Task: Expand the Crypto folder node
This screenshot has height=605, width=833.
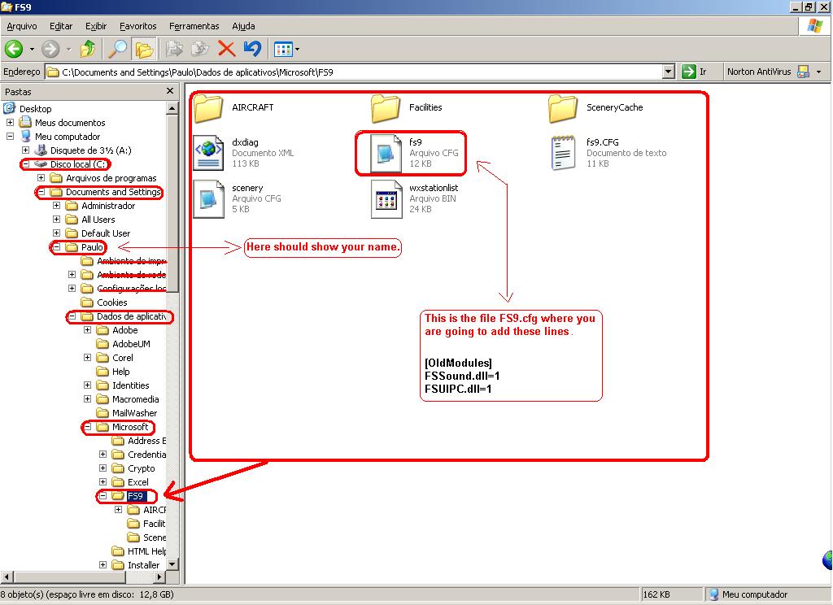Action: (x=103, y=468)
